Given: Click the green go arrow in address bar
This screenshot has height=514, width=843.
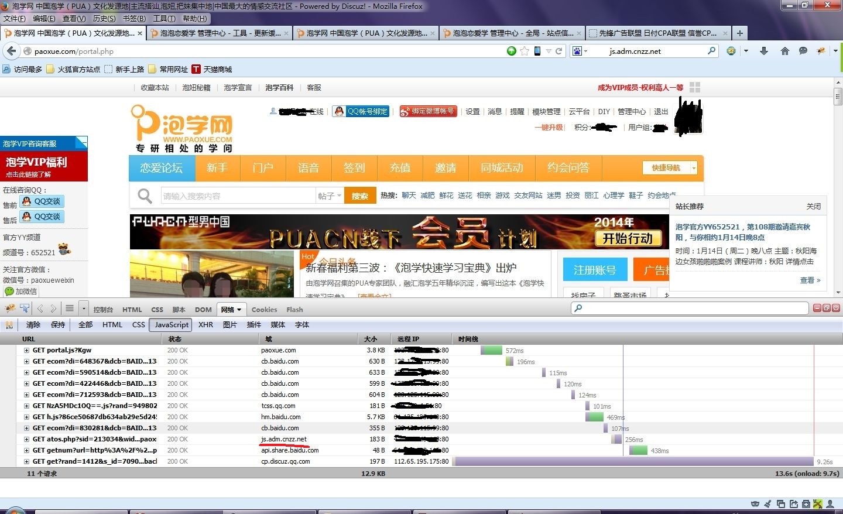Looking at the screenshot, I should (512, 51).
